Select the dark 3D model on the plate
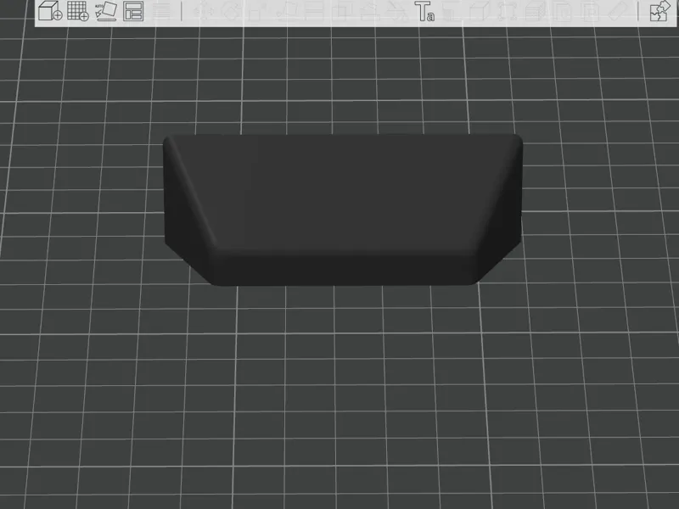The height and width of the screenshot is (509, 679). point(343,210)
